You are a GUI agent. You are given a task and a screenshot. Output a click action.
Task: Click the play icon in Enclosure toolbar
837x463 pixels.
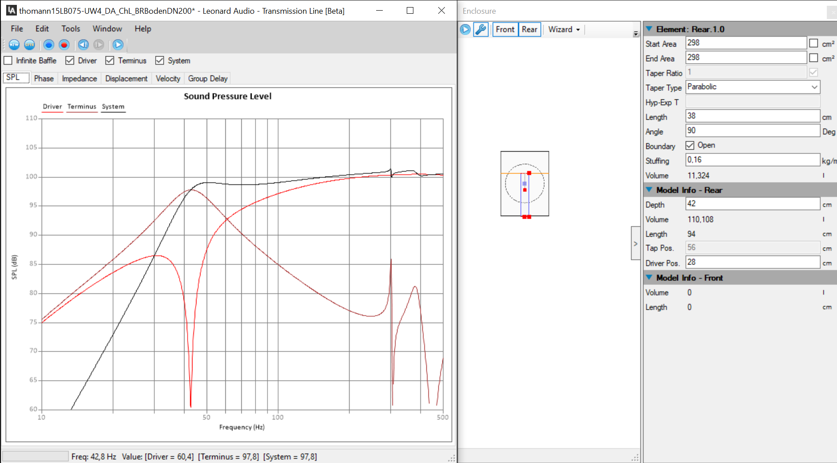click(465, 30)
